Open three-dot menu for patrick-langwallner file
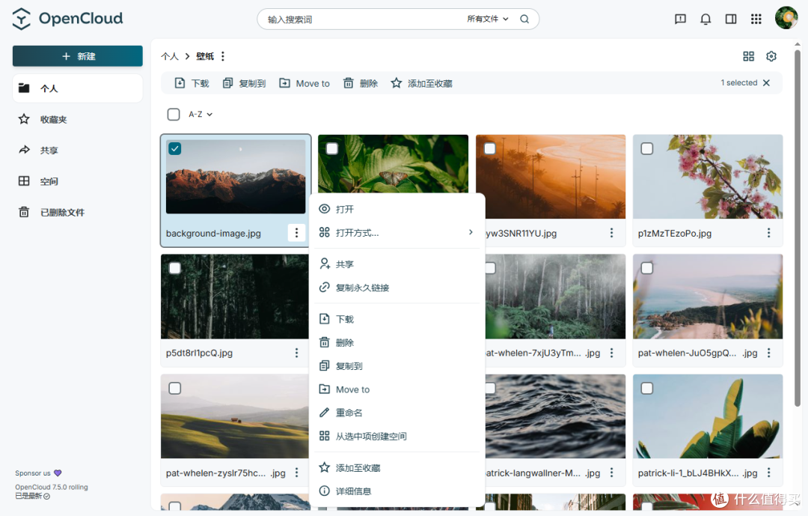 pyautogui.click(x=612, y=473)
